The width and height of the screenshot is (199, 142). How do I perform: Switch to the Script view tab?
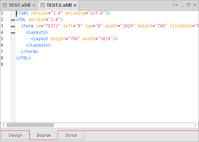point(71,135)
